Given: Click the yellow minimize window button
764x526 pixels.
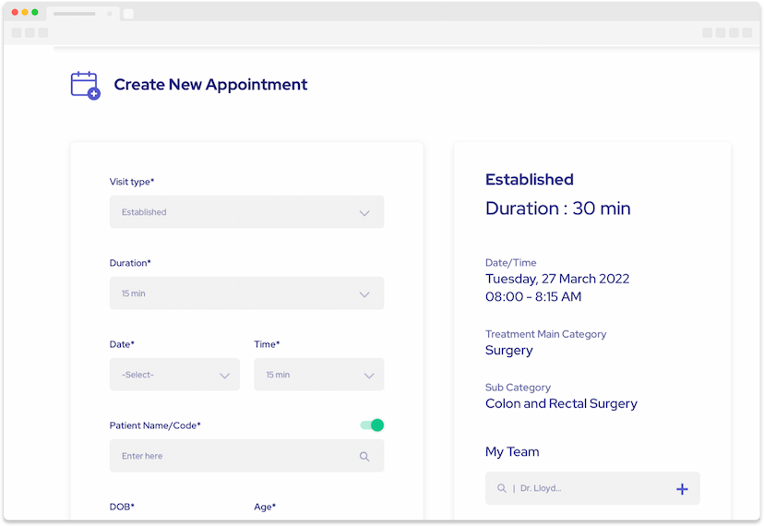Looking at the screenshot, I should click(x=25, y=12).
